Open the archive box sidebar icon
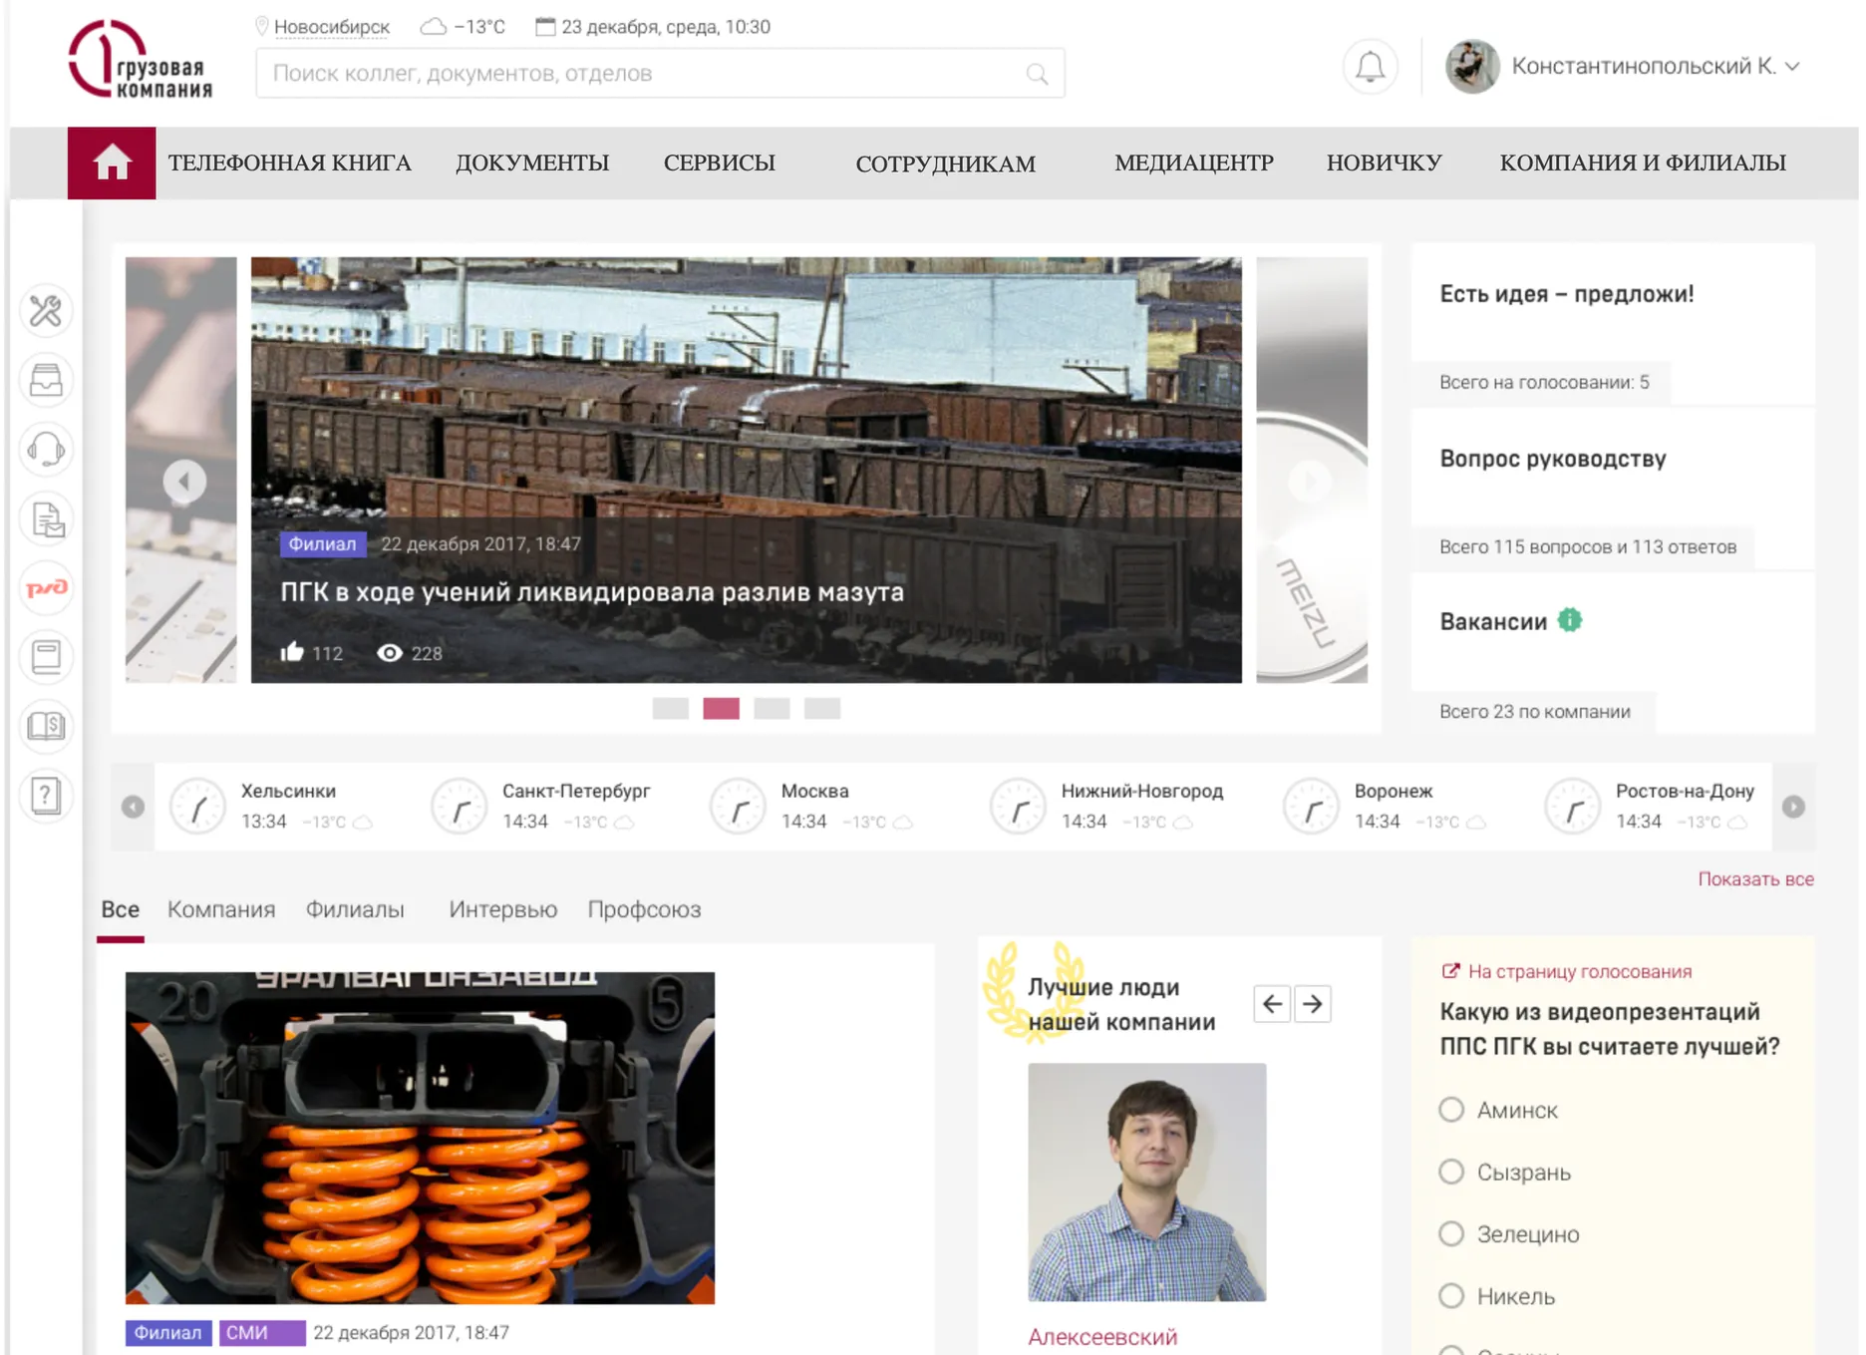Screen dimensions: 1866x1355 pyautogui.click(x=46, y=657)
